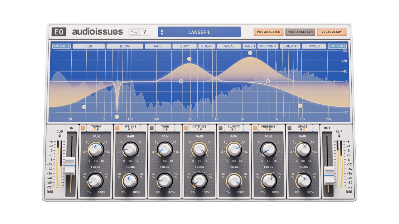This screenshot has width=399, height=224.
Task: Click the EQ curve icon beside the audioissues logo
Action: click(x=134, y=32)
